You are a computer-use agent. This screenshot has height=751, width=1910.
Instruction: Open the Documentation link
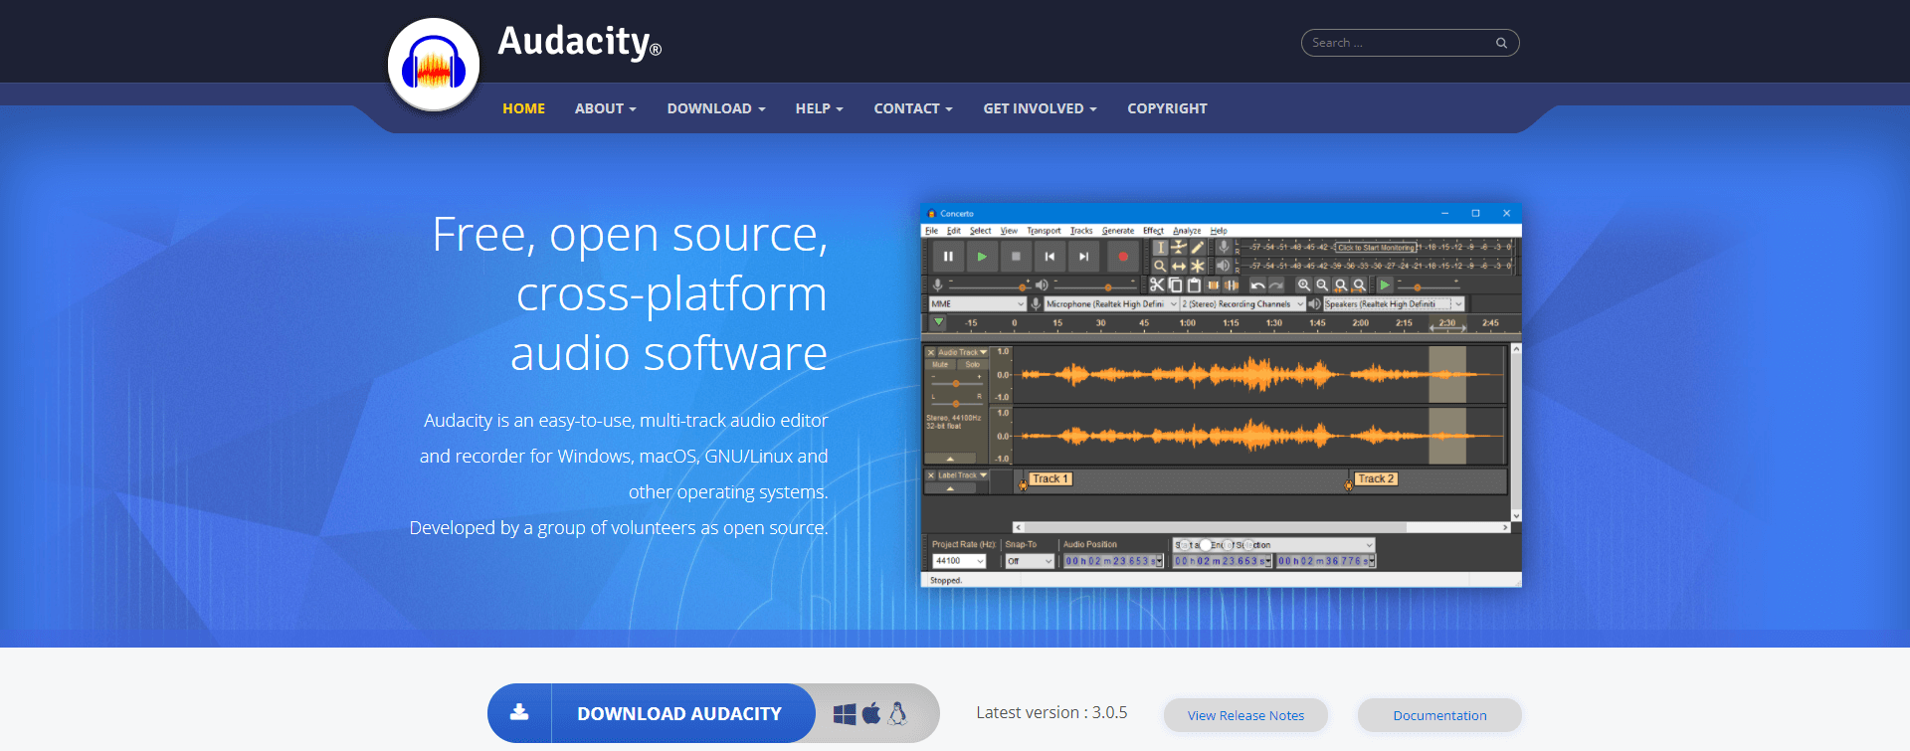(x=1439, y=715)
